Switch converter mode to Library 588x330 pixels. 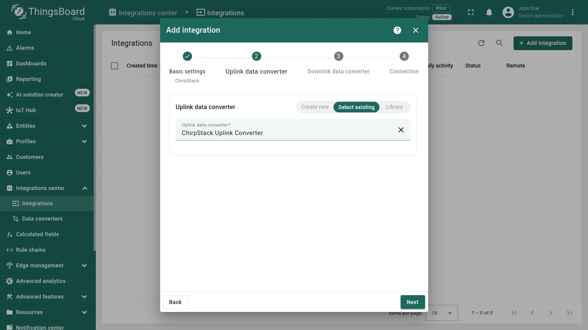(x=394, y=107)
